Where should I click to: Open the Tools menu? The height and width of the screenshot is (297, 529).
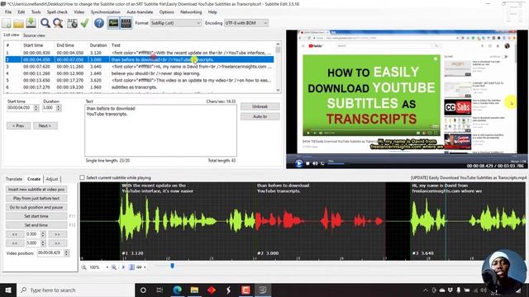tap(36, 12)
